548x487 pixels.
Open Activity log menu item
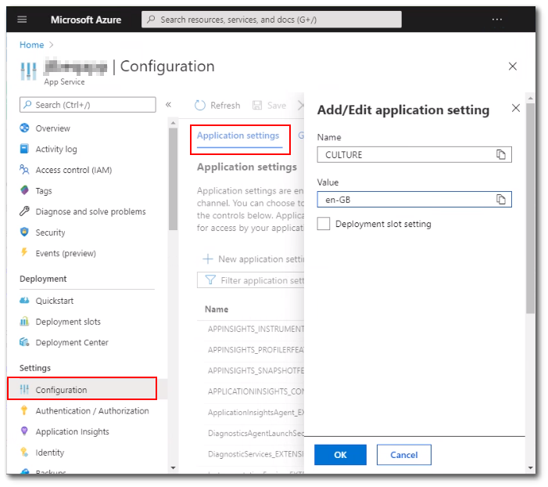56,149
